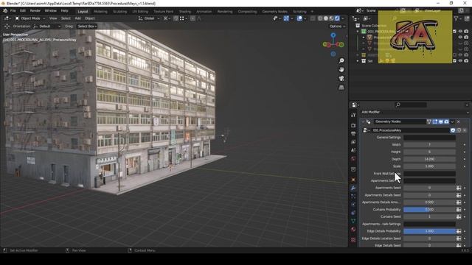
Task: Open the Output properties tab
Action: [353, 134]
